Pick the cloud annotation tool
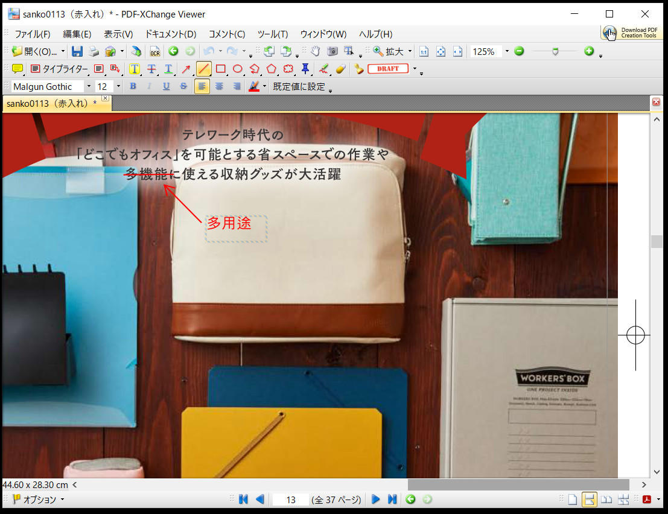The height and width of the screenshot is (514, 668). [x=288, y=69]
